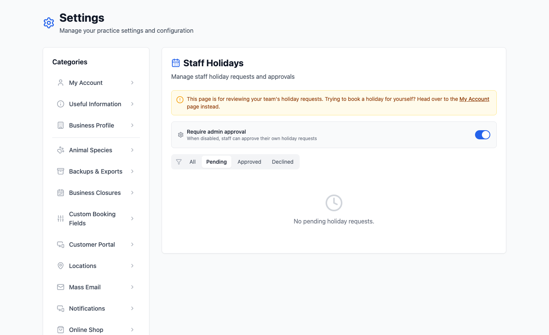Click the gear icon beside Require admin approval
Viewport: 549px width, 335px height.
(181, 135)
